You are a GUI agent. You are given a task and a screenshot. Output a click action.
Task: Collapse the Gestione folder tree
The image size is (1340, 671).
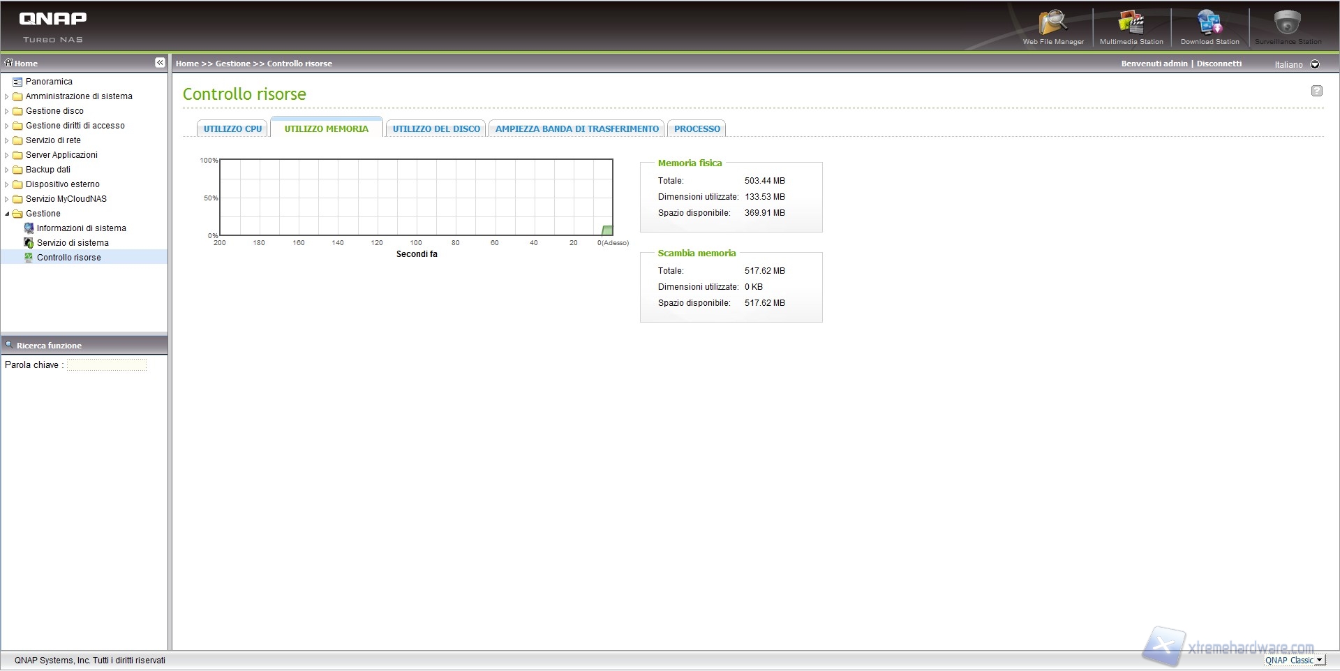pyautogui.click(x=7, y=214)
